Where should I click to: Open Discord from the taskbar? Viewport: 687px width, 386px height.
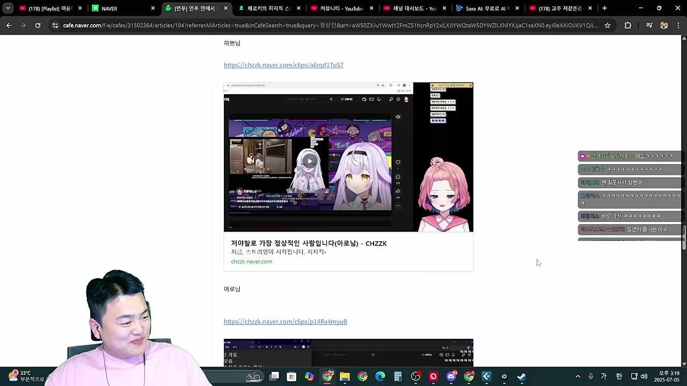click(451, 376)
